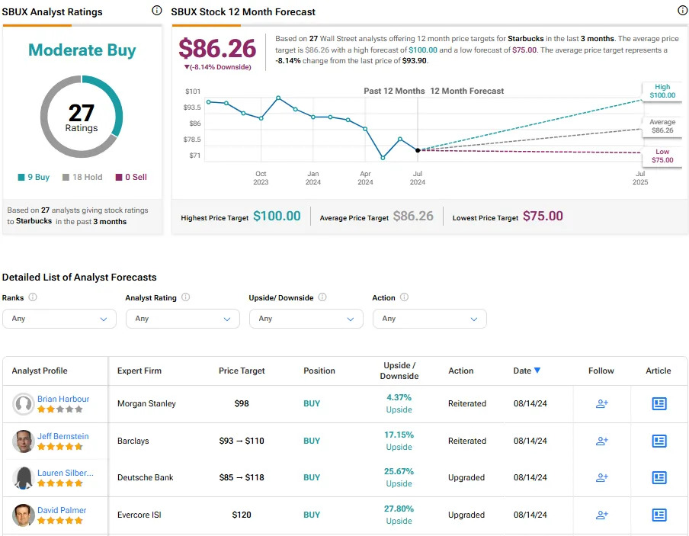689x536 pixels.
Task: Follow analyst Jeff Bernstein
Action: click(x=601, y=441)
